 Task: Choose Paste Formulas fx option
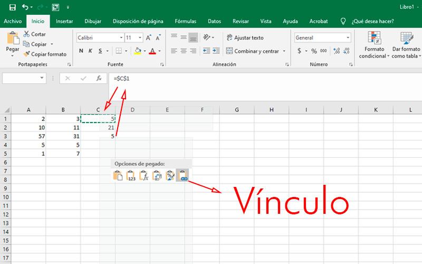[x=143, y=175]
